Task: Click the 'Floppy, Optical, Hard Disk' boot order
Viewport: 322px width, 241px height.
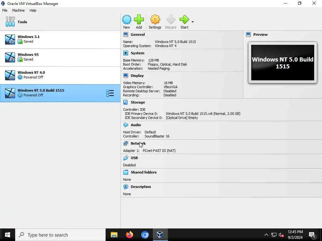Action: [167, 64]
